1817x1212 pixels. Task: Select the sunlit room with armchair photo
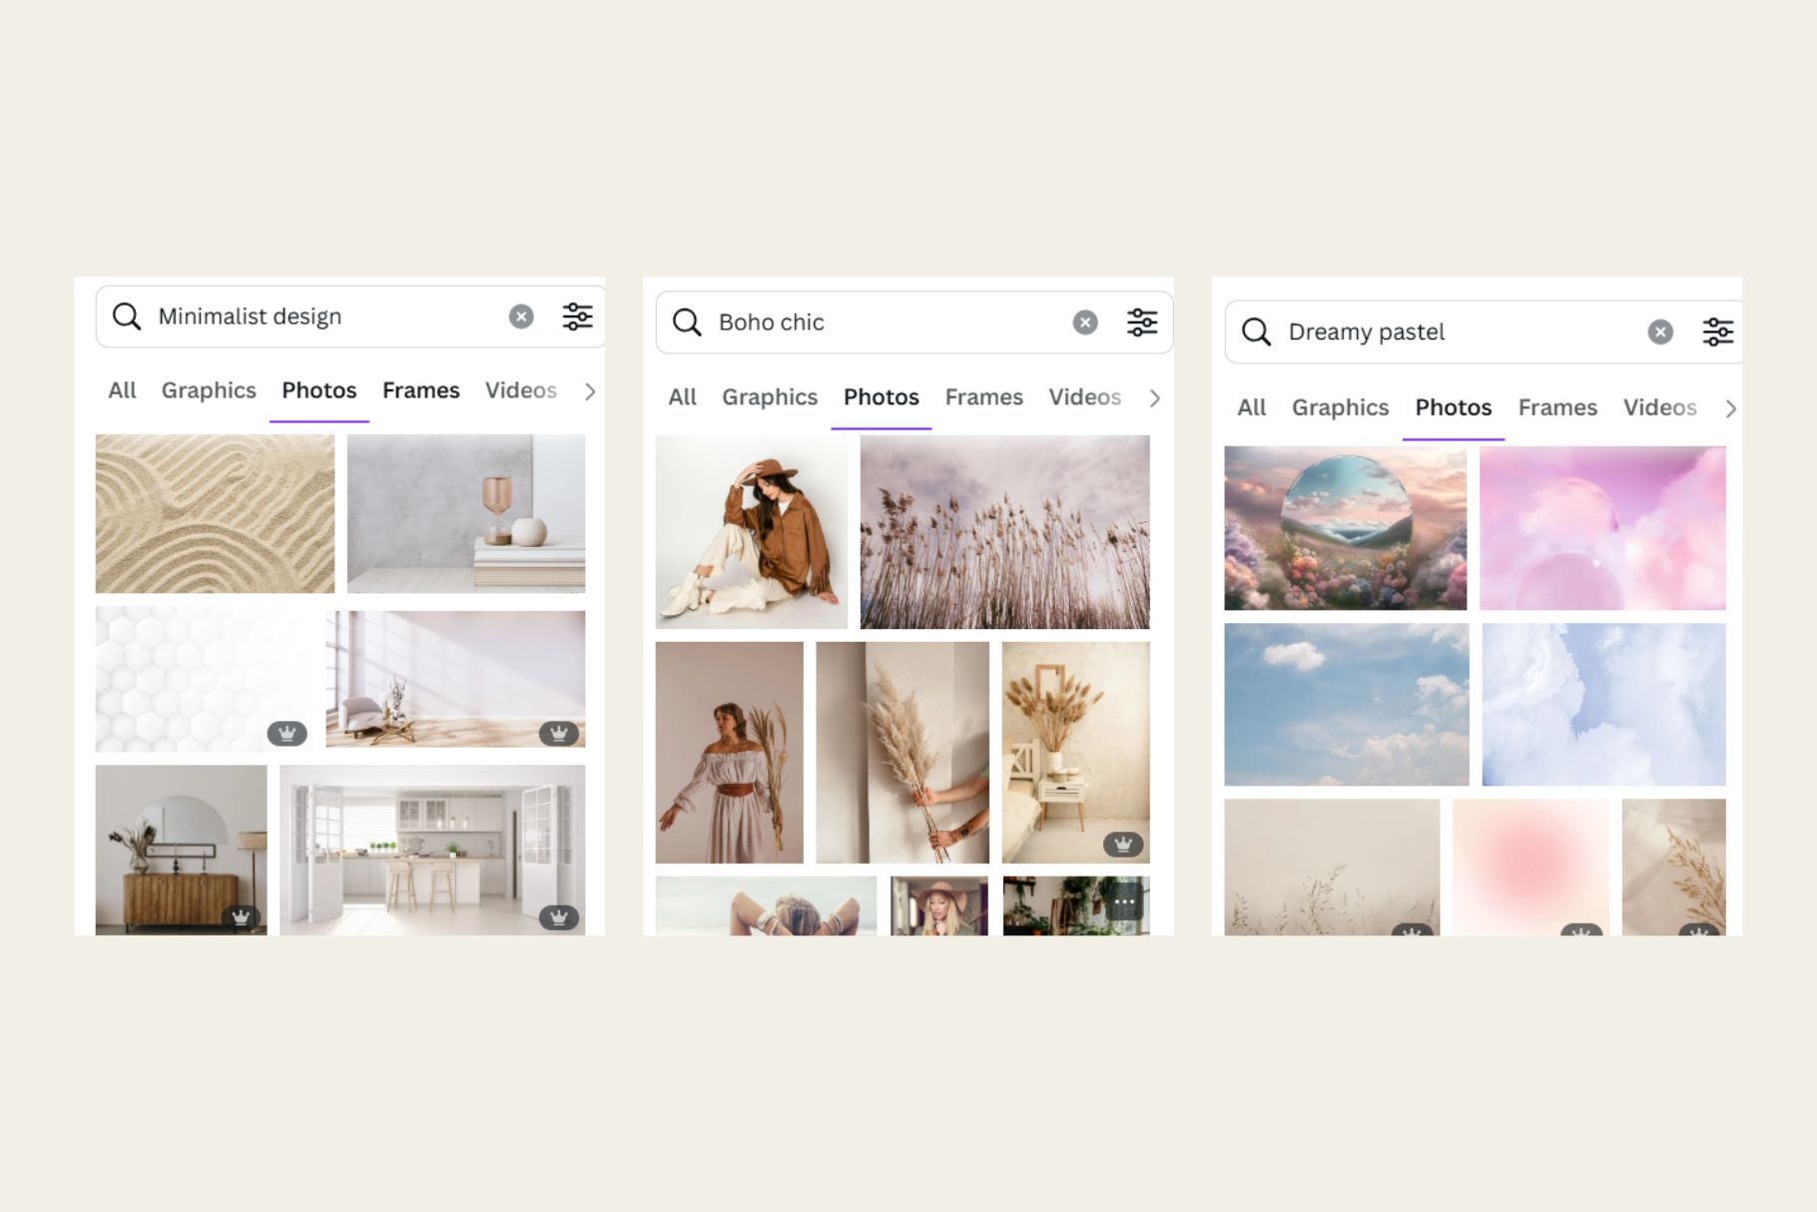pos(455,679)
